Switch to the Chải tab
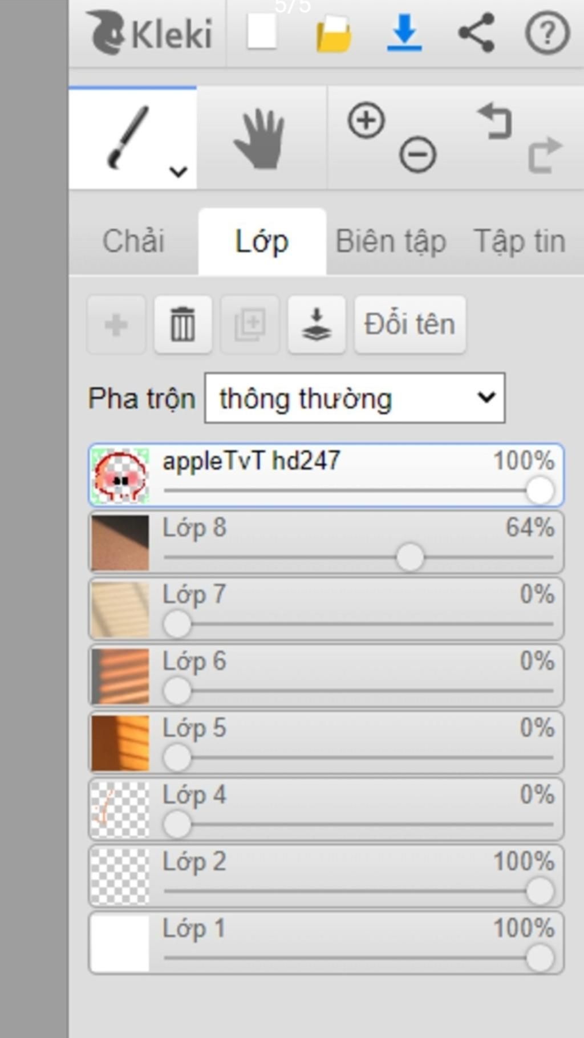The height and width of the screenshot is (1038, 584). pos(133,241)
